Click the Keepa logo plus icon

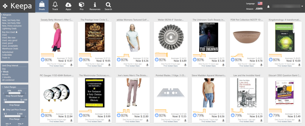5,6
